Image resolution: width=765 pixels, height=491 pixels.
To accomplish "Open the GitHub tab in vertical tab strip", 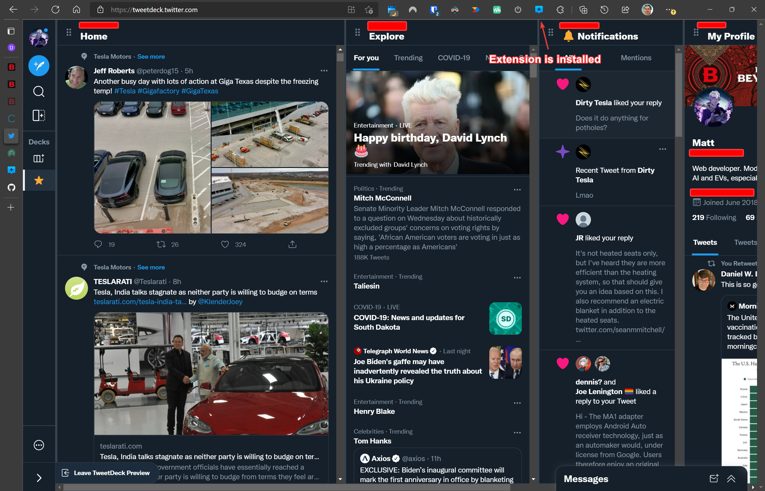I will (11, 187).
